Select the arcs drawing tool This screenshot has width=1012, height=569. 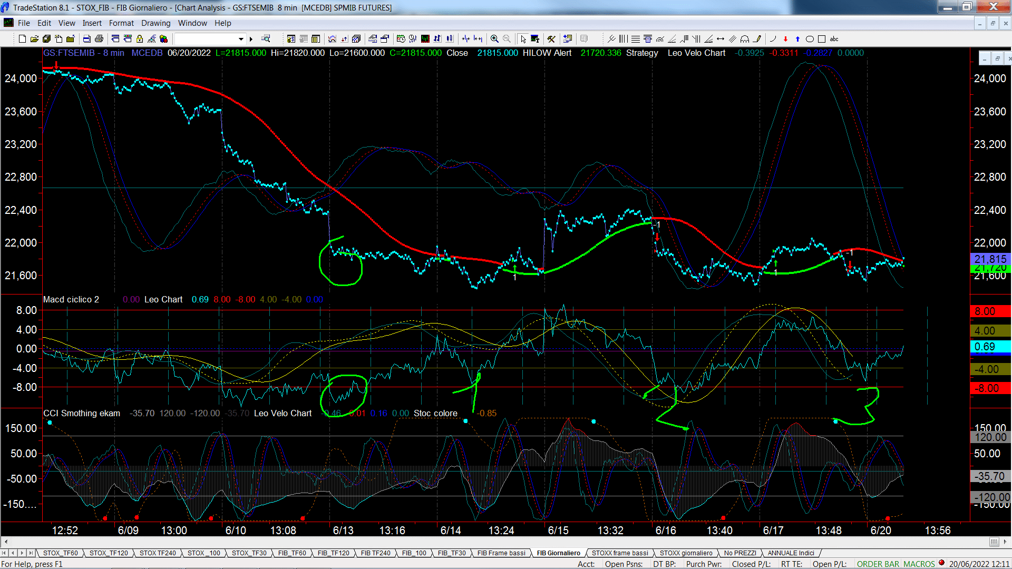[745, 39]
